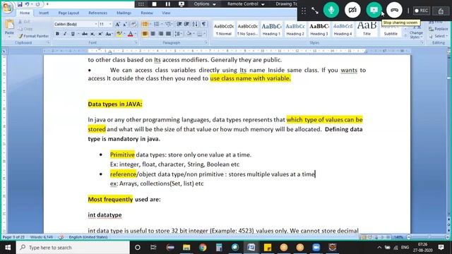Sort the selected text
The height and width of the screenshot is (254, 452).
click(195, 24)
